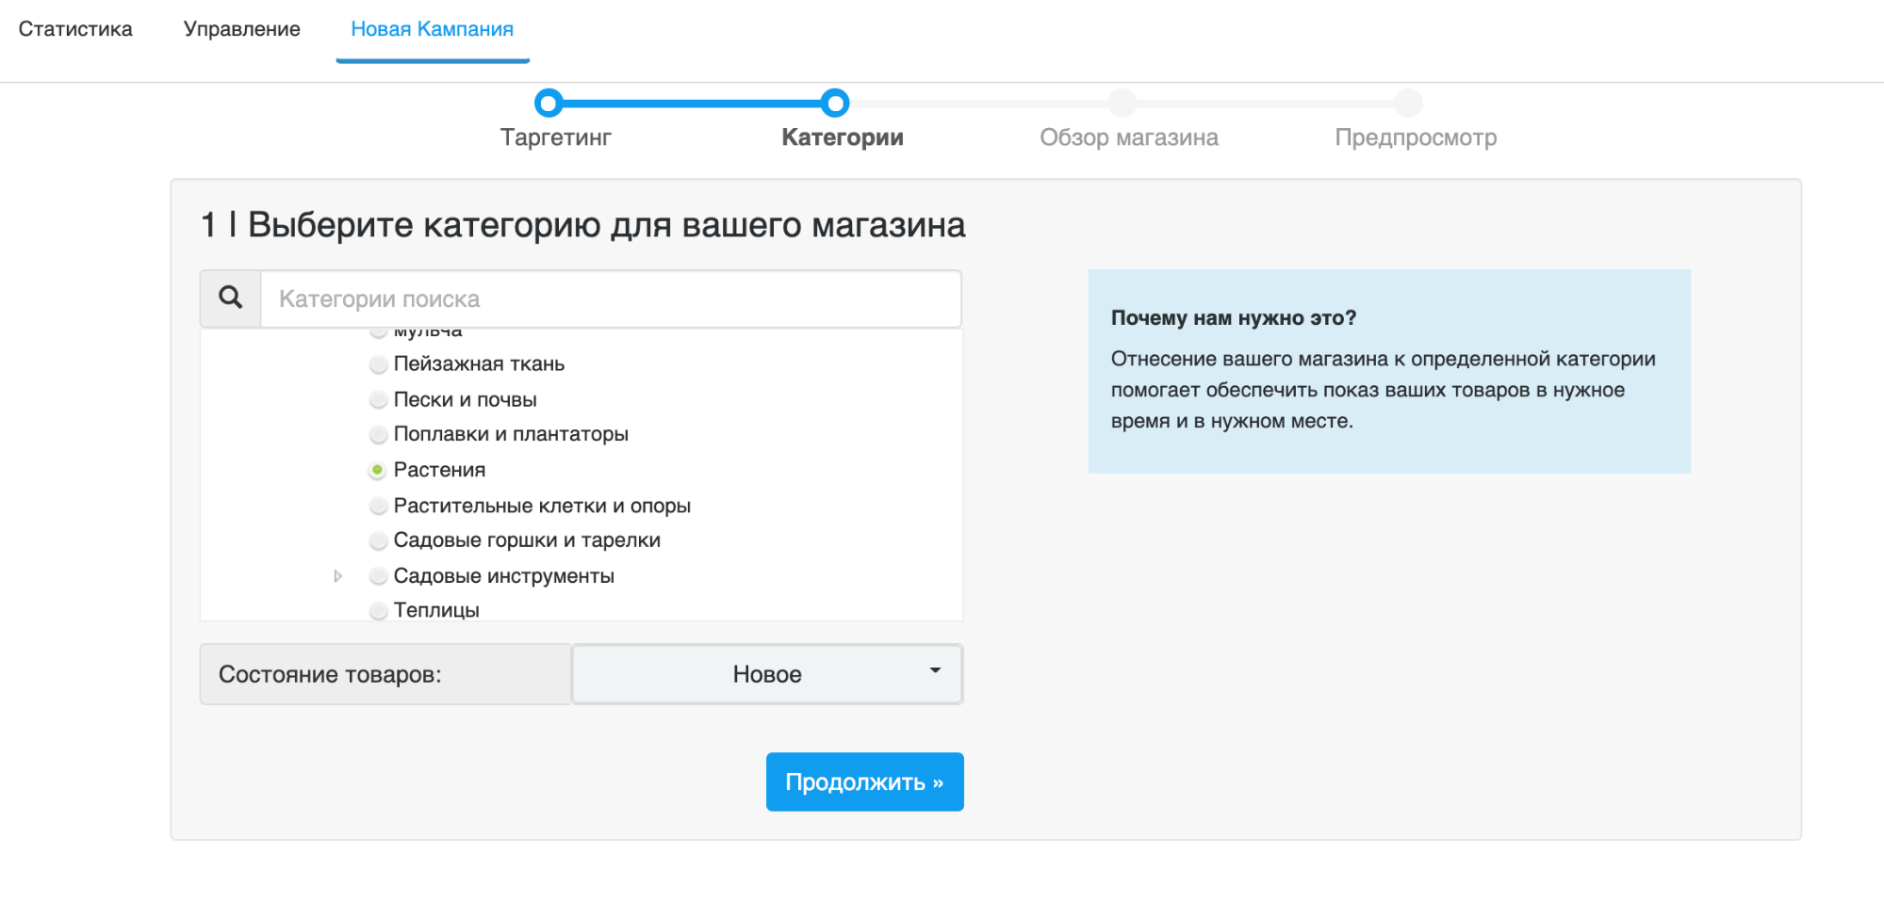Click the Обзор магазина progress circle

[1122, 103]
